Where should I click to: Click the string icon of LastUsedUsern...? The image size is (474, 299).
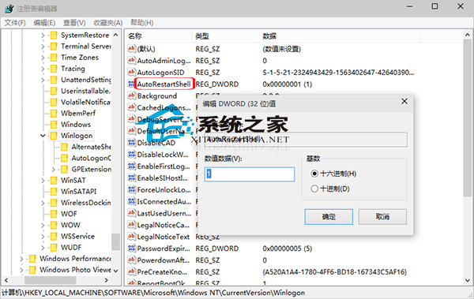[x=131, y=213]
